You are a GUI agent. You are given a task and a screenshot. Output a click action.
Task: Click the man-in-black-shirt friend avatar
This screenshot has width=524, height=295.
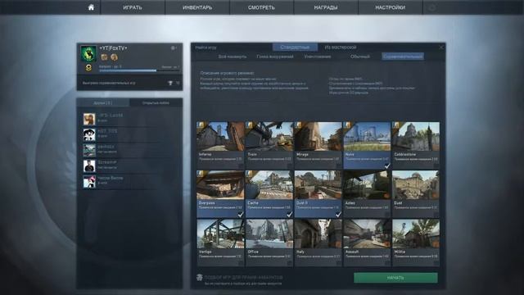(x=89, y=166)
